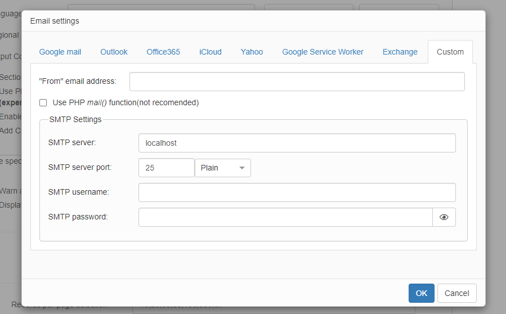Select the Custom tab
The image size is (506, 314).
click(x=450, y=52)
